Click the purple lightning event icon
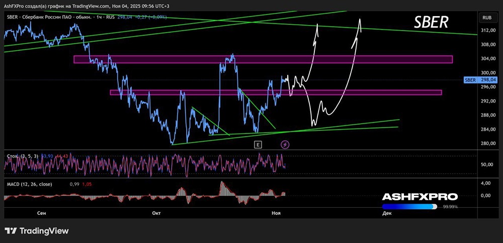 click(x=285, y=145)
